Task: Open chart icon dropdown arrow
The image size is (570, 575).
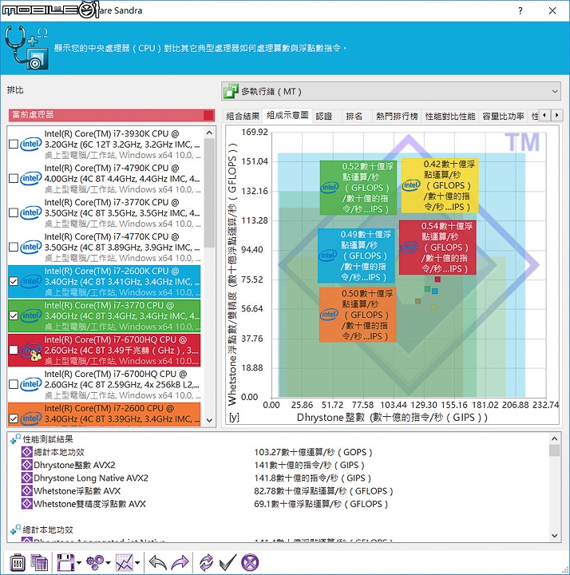Action: click(137, 562)
